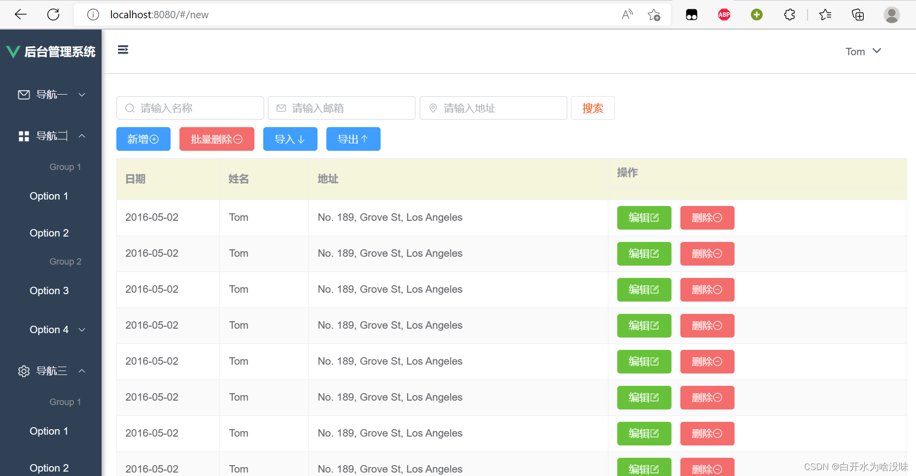This screenshot has height=476, width=916.
Task: Click the location pin icon in address field
Action: tap(433, 107)
